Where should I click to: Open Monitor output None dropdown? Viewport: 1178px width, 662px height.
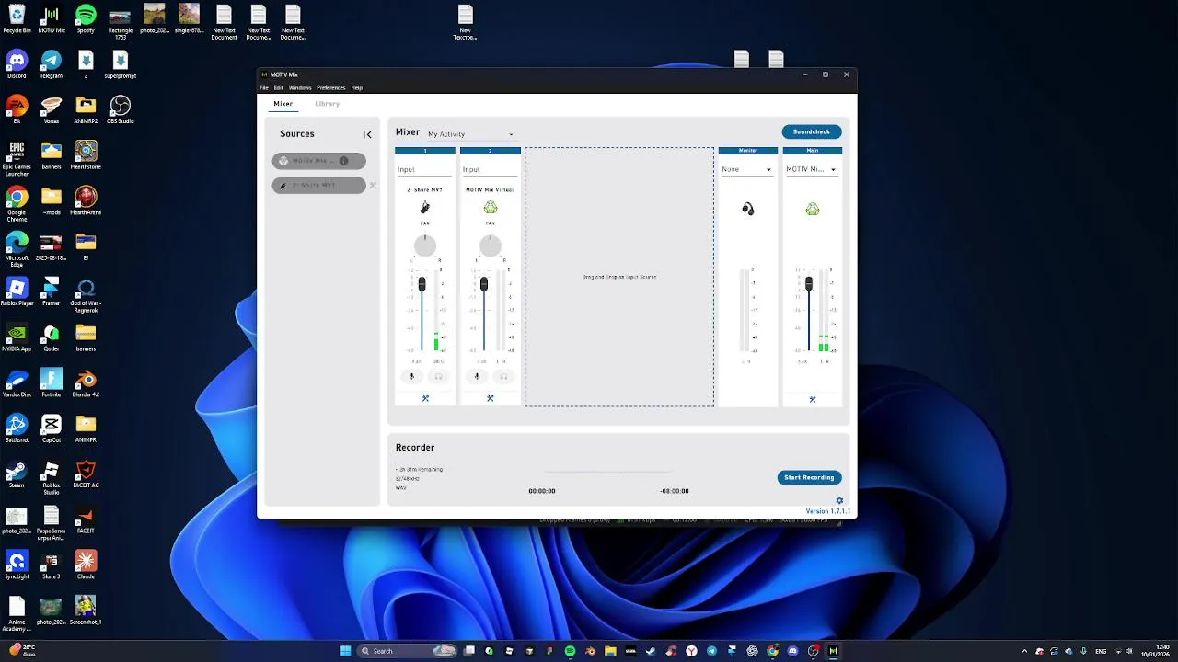(747, 169)
